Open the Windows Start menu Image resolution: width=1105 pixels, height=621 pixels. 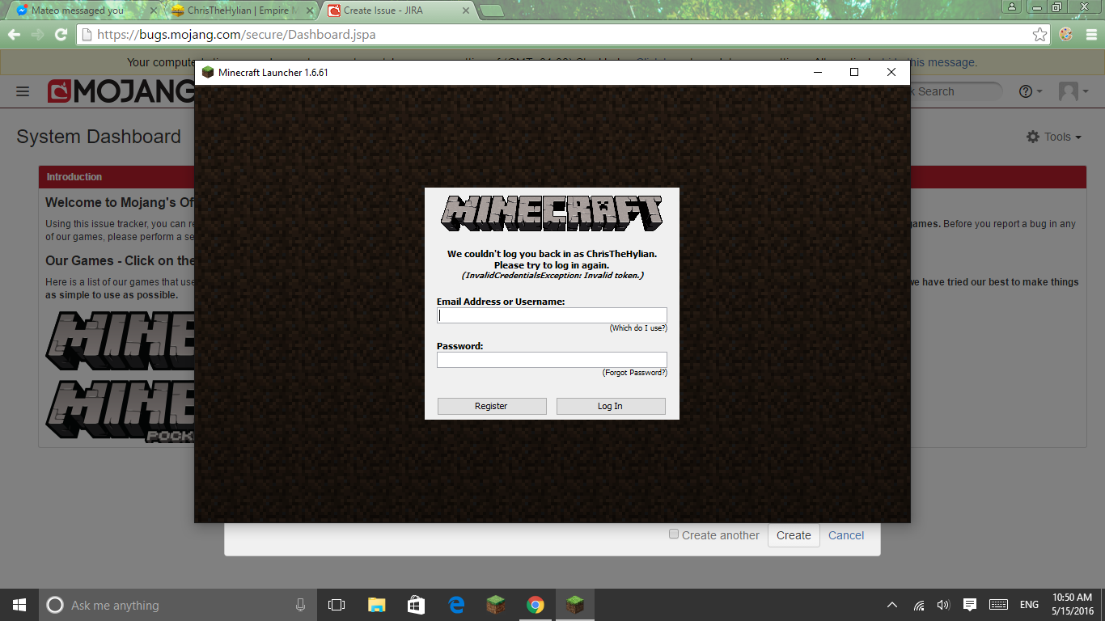(x=19, y=605)
